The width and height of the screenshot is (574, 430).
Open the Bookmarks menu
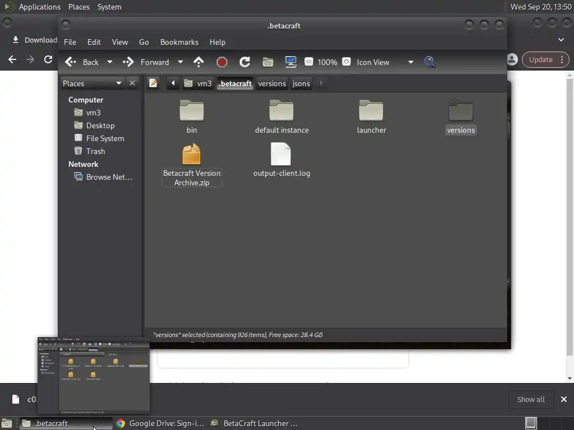click(179, 42)
